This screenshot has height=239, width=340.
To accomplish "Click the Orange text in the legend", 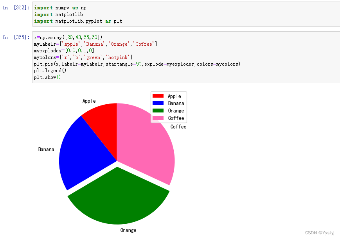I will tap(176, 111).
